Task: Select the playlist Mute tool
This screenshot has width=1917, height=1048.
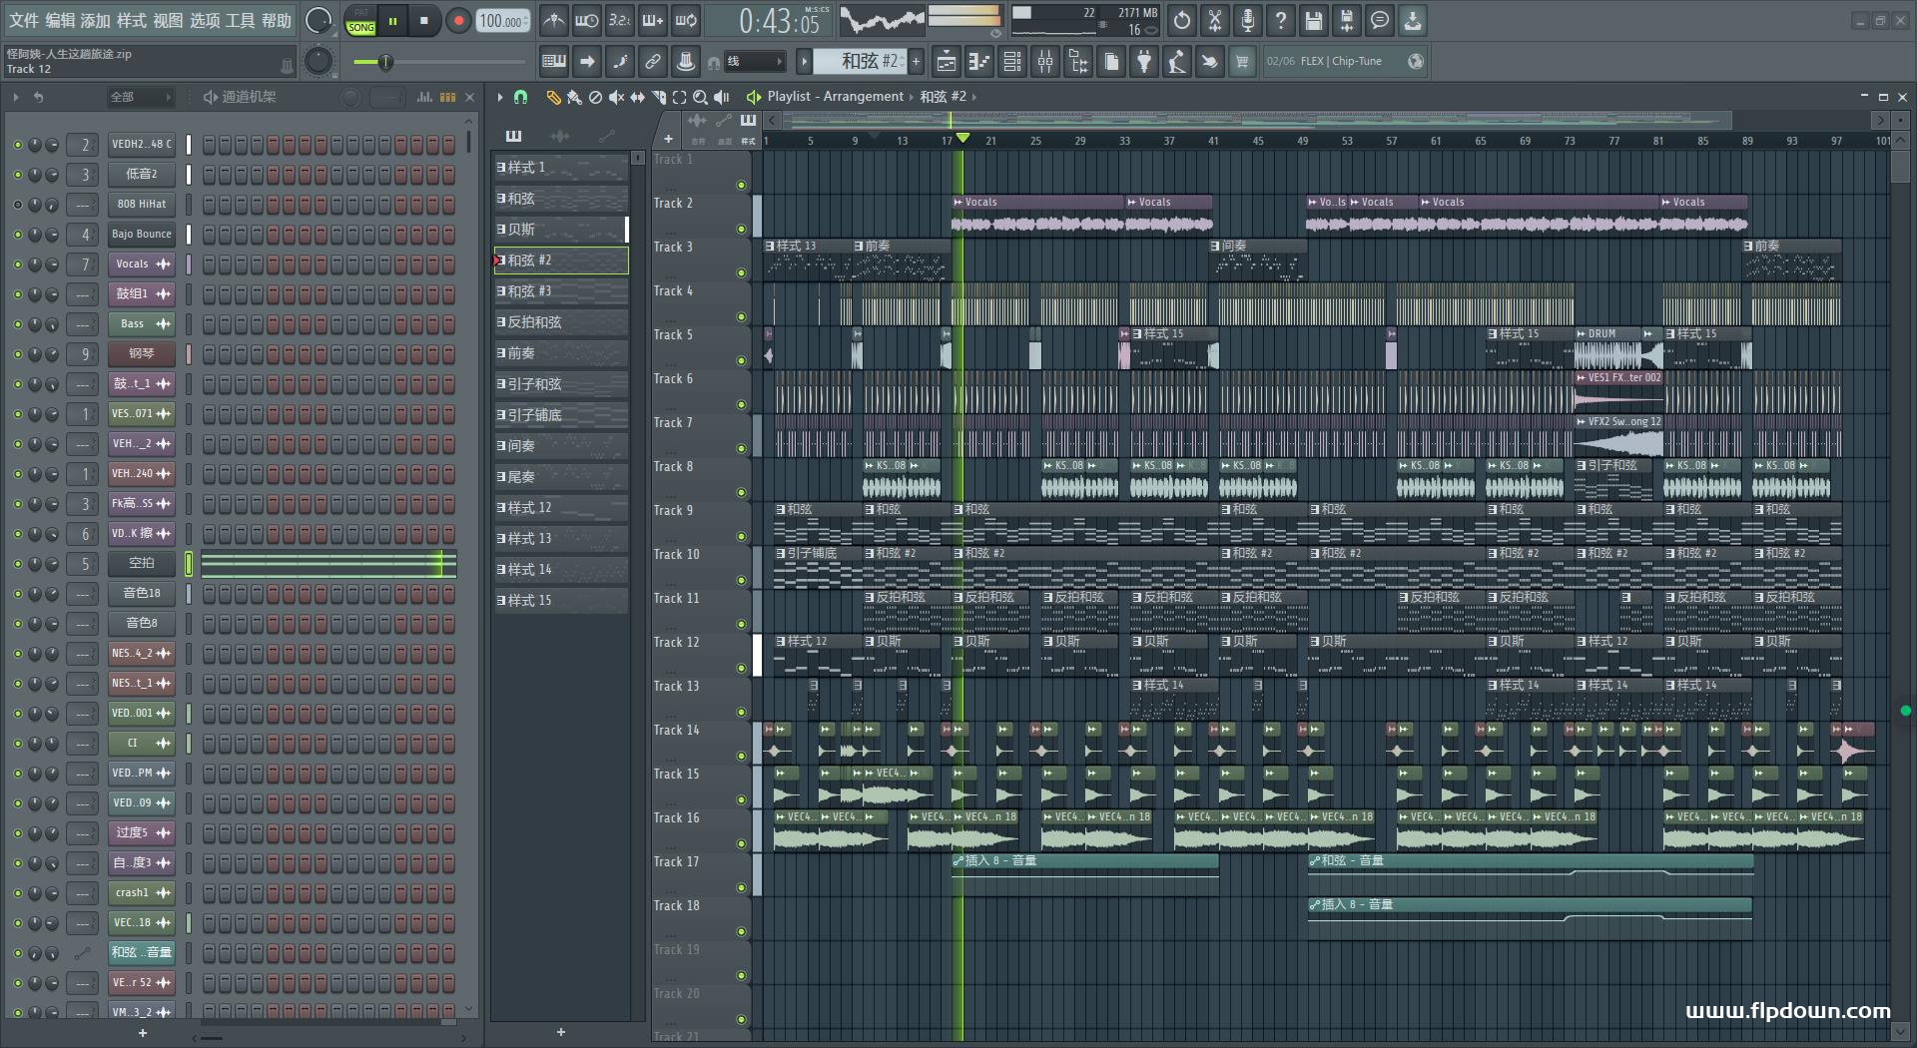Action: 616,97
